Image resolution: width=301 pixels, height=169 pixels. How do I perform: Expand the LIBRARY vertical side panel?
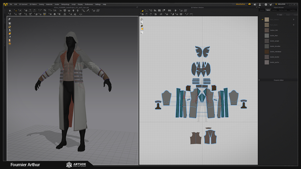pyautogui.click(x=5, y=12)
